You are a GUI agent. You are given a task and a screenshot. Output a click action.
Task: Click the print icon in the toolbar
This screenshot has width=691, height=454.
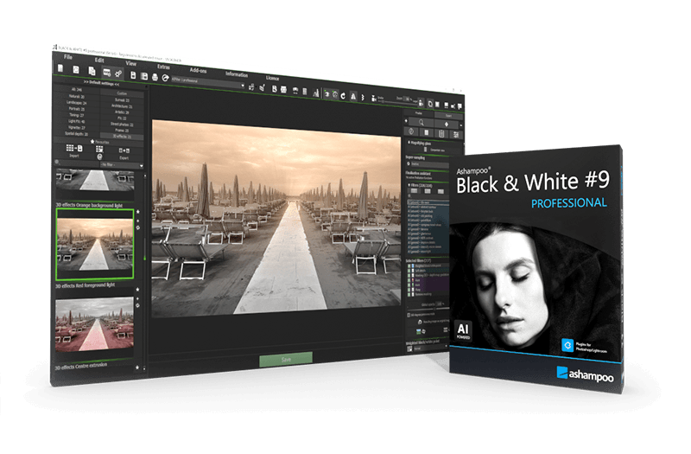(x=155, y=77)
